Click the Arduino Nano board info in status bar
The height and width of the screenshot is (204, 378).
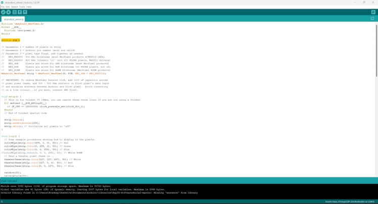350,202
